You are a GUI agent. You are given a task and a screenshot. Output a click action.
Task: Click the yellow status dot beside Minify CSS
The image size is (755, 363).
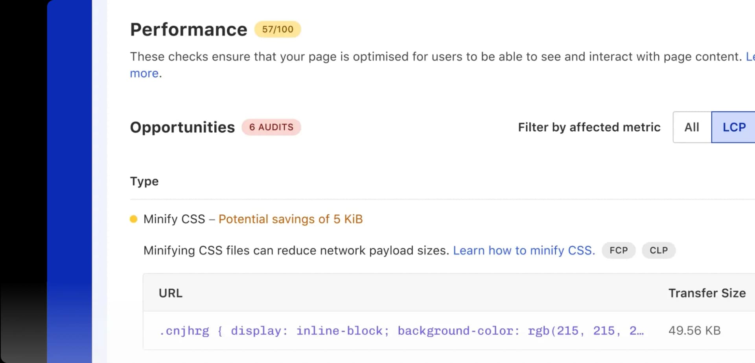click(134, 219)
